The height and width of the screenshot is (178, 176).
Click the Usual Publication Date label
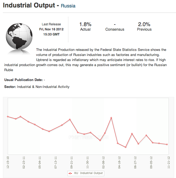24,80
